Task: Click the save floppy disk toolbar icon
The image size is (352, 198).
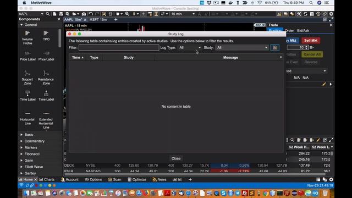Action: pos(61,14)
